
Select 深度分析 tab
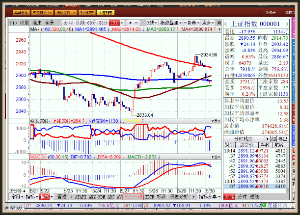click(x=179, y=197)
